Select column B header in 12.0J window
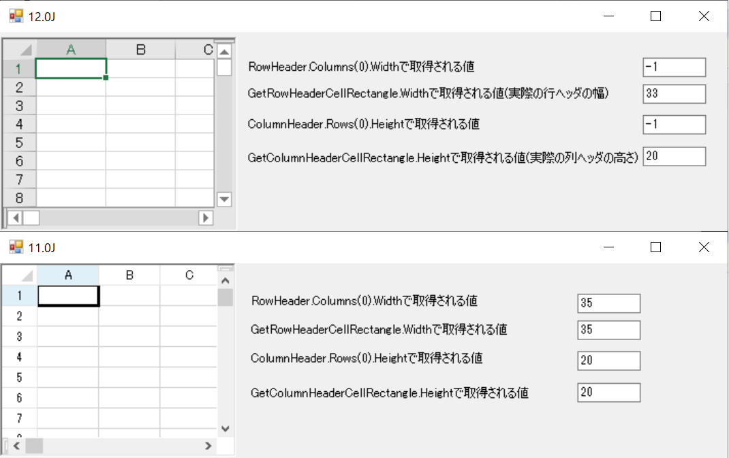The image size is (729, 458). [x=141, y=50]
